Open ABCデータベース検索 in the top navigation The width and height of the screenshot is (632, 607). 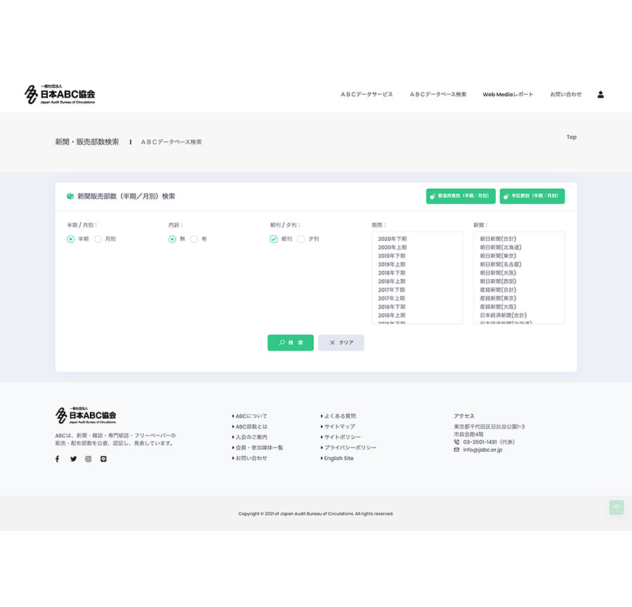pyautogui.click(x=438, y=94)
